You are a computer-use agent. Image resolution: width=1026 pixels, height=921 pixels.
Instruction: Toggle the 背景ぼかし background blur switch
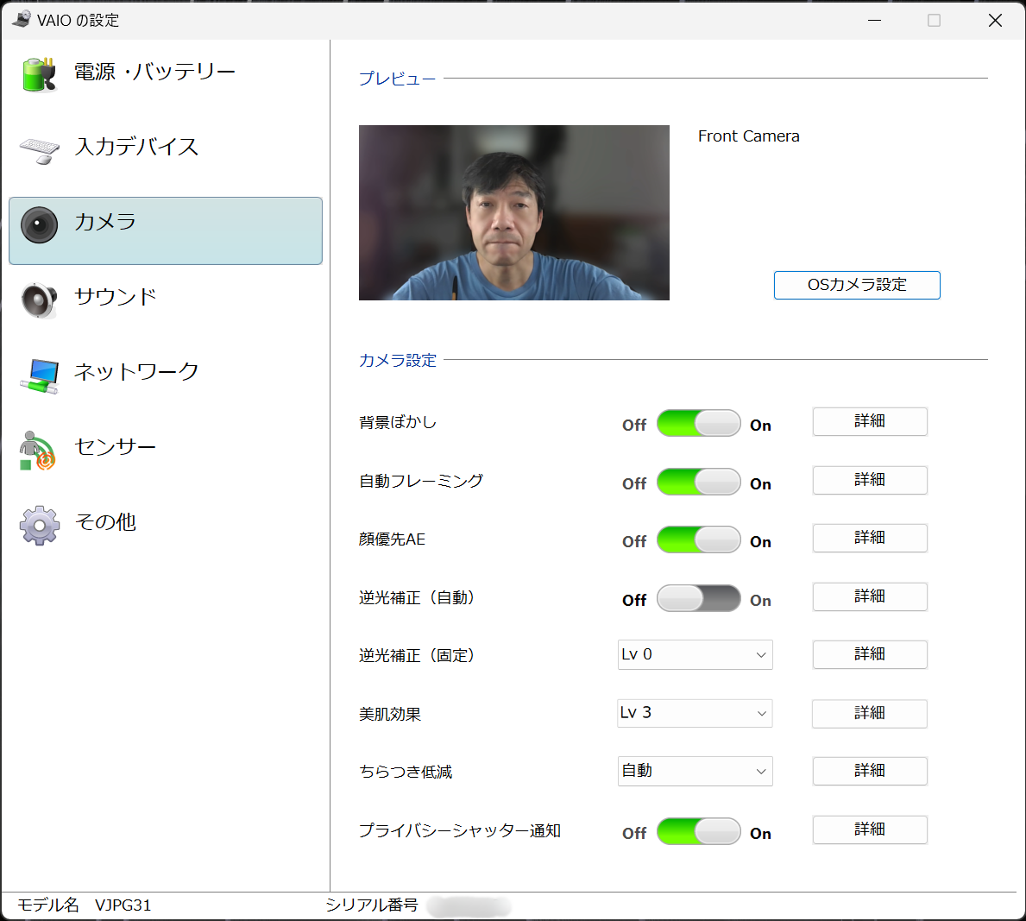(698, 423)
